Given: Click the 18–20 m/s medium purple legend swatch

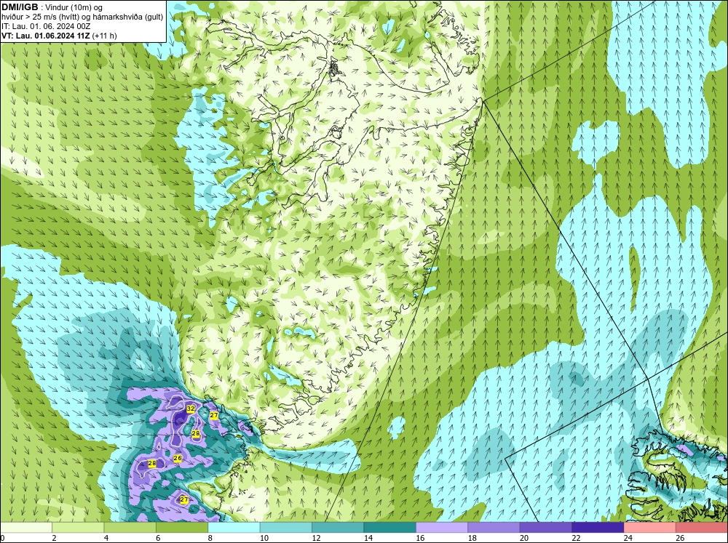Looking at the screenshot, I should click(x=494, y=527).
